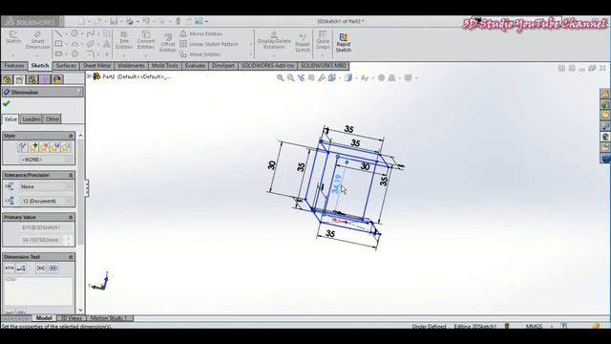611x344 pixels.
Task: Click the Sketch tool button
Action: pos(12,37)
